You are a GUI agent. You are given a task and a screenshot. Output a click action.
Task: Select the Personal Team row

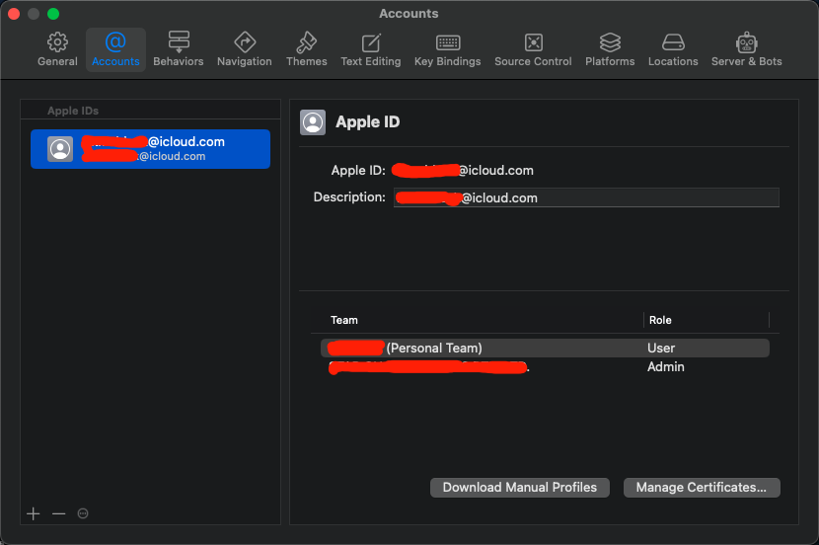point(545,348)
